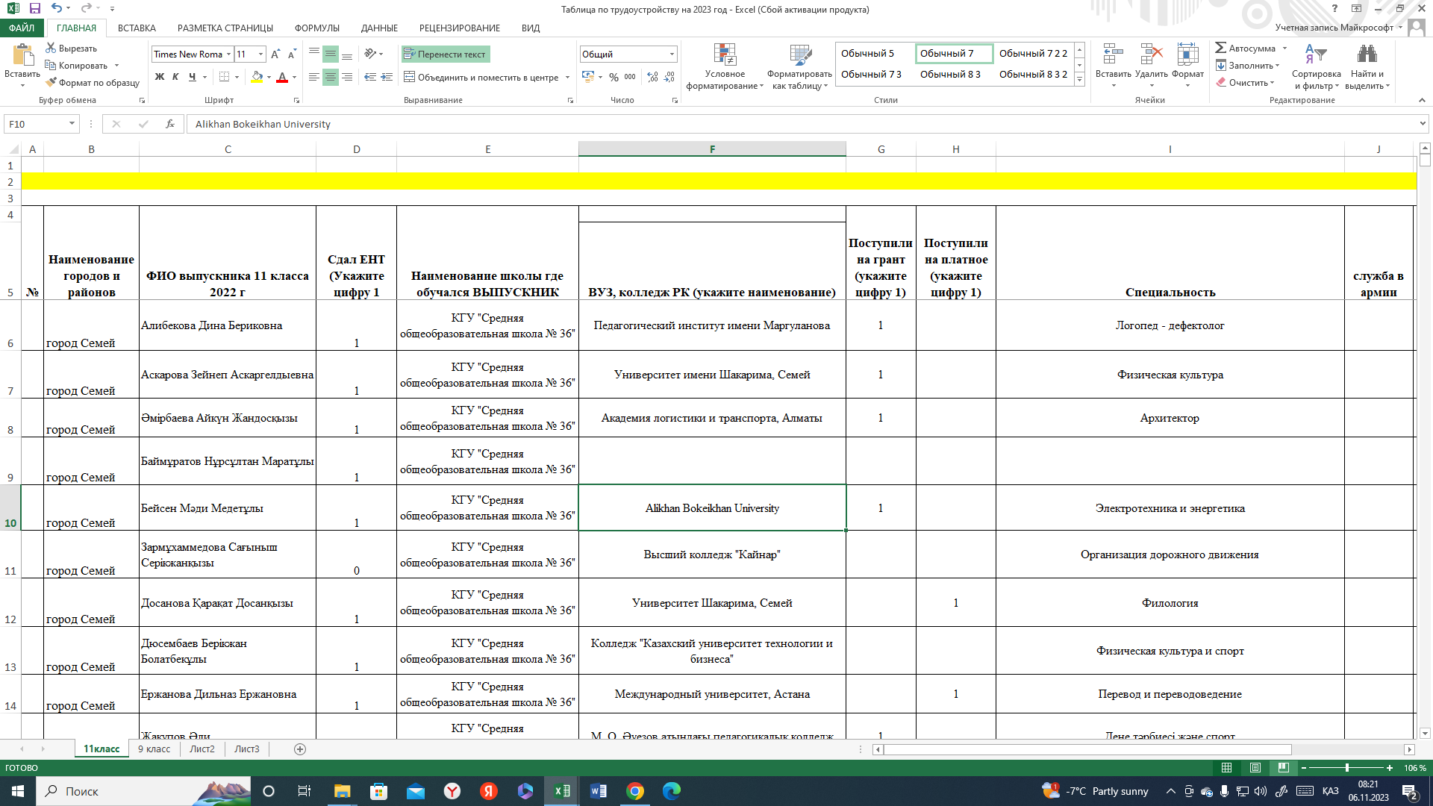The height and width of the screenshot is (806, 1433).
Task: Toggle Перенести текст wrap text
Action: (446, 54)
